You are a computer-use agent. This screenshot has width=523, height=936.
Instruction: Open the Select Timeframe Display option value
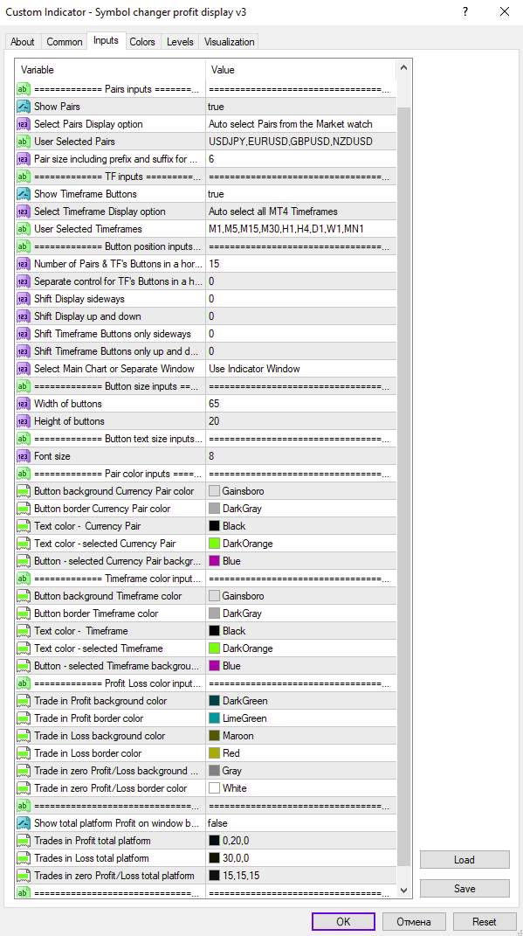coord(300,211)
